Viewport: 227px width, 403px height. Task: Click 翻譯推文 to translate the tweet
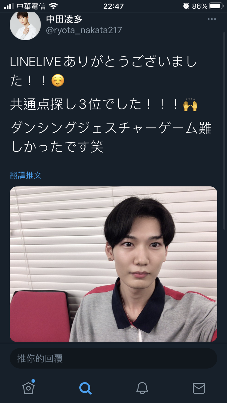[26, 175]
